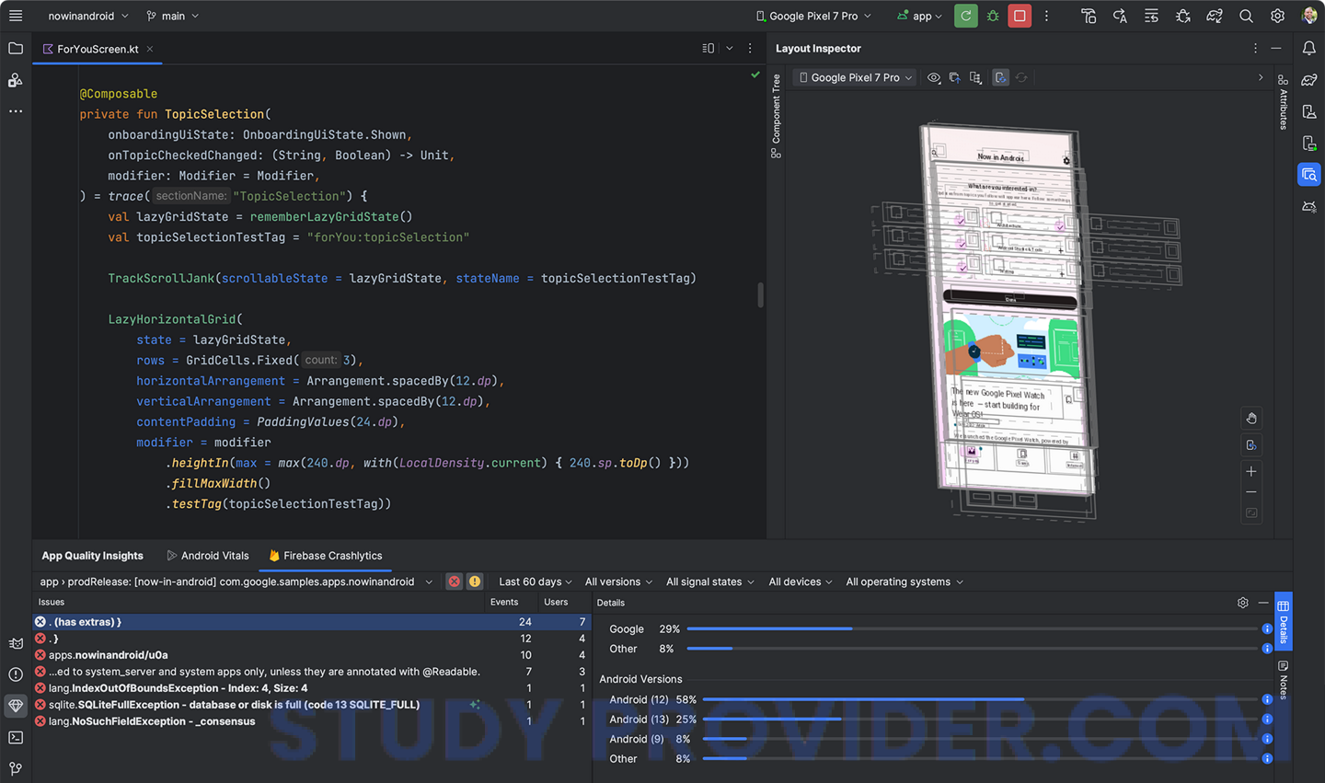Start the Debug session
The height and width of the screenshot is (783, 1325).
coord(992,16)
